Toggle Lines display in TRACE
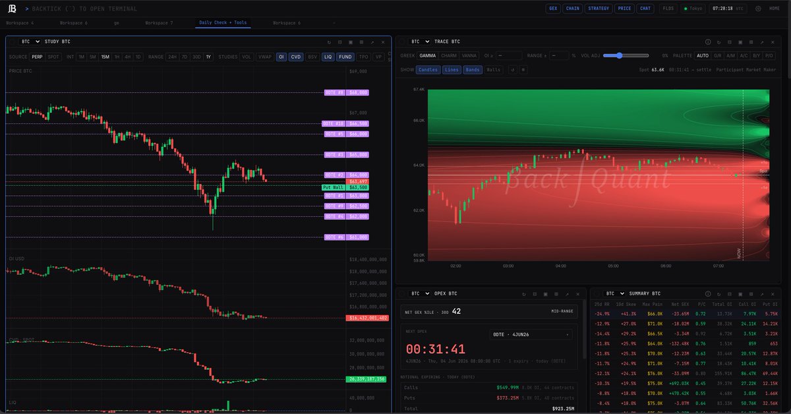The height and width of the screenshot is (414, 791). 452,70
